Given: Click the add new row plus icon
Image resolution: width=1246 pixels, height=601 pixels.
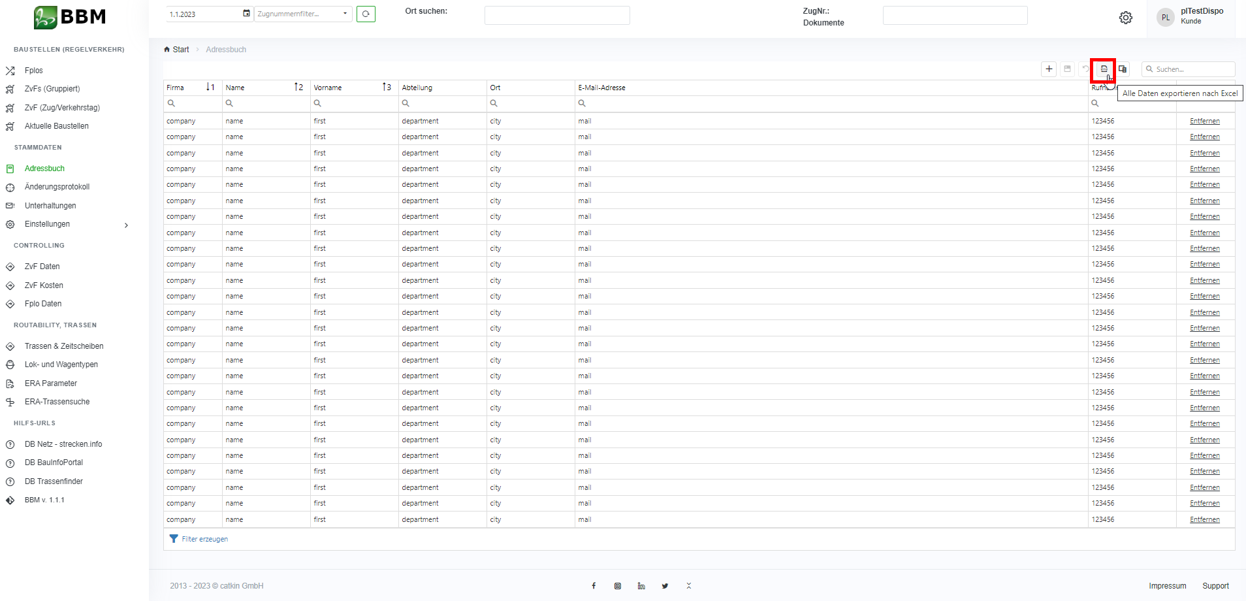Looking at the screenshot, I should tap(1049, 69).
